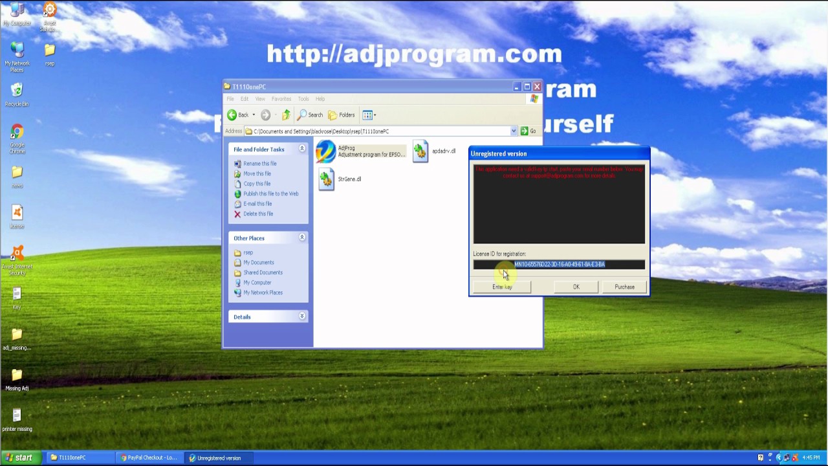Viewport: 828px width, 466px height.
Task: Open Search in the Explorer toolbar
Action: coord(310,115)
